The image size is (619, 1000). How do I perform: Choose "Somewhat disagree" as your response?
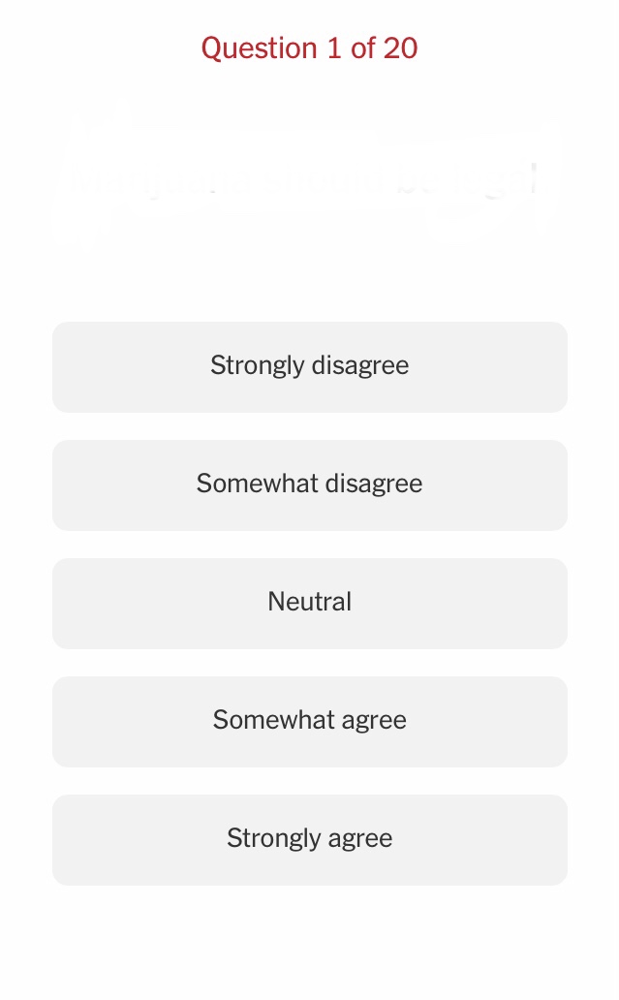pyautogui.click(x=310, y=484)
